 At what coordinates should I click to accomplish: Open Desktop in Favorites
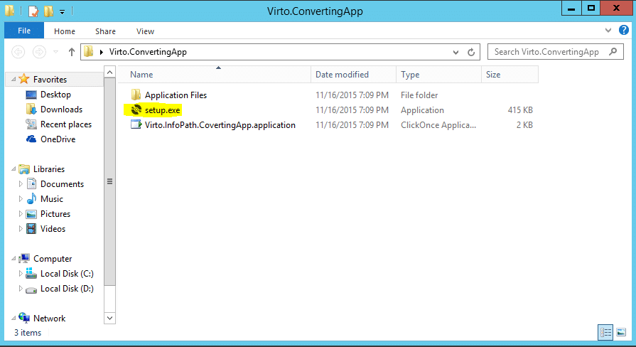(x=55, y=95)
